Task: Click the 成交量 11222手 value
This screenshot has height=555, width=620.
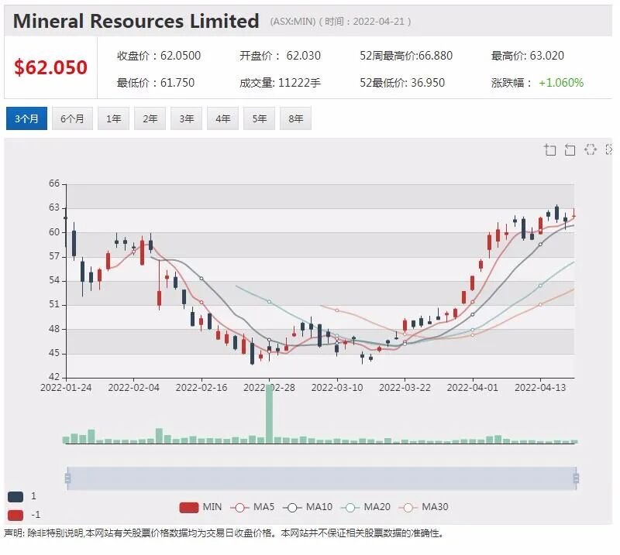Action: click(299, 83)
